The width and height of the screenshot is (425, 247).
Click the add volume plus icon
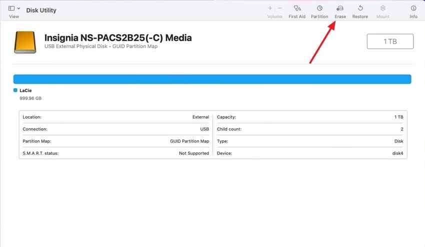(270, 8)
